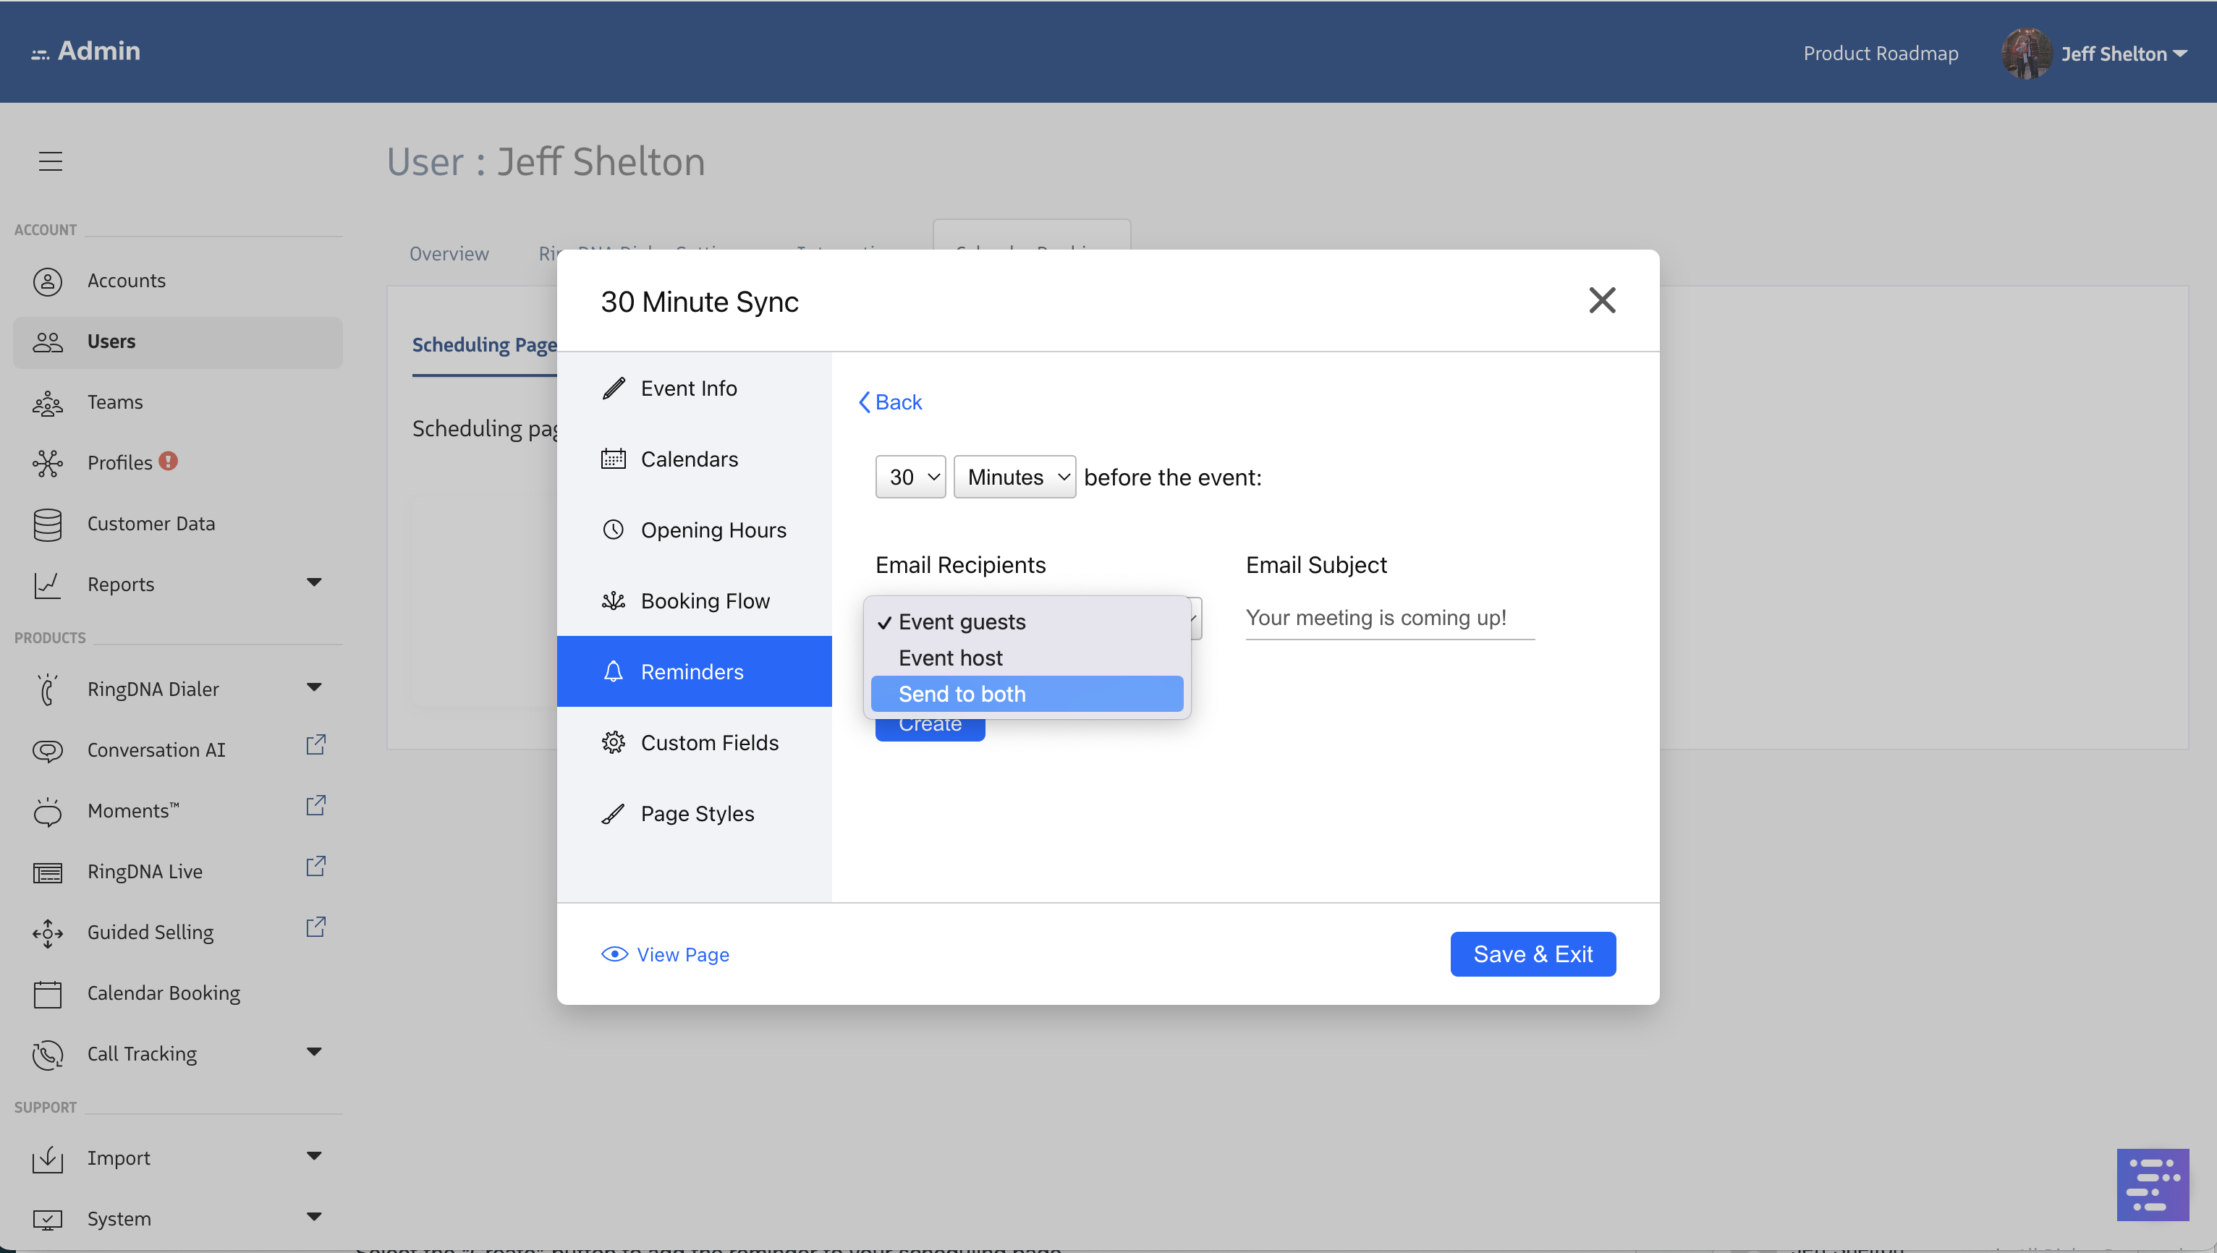Viewport: 2217px width, 1253px height.
Task: Switch to Opening Hours section
Action: click(713, 530)
